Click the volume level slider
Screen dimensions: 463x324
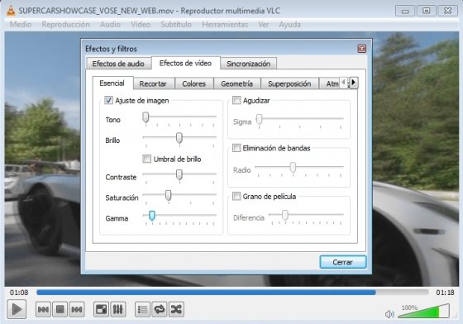(x=423, y=312)
